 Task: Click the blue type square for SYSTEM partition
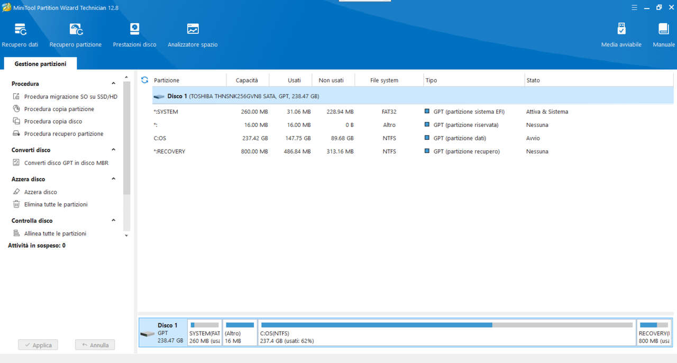point(427,112)
